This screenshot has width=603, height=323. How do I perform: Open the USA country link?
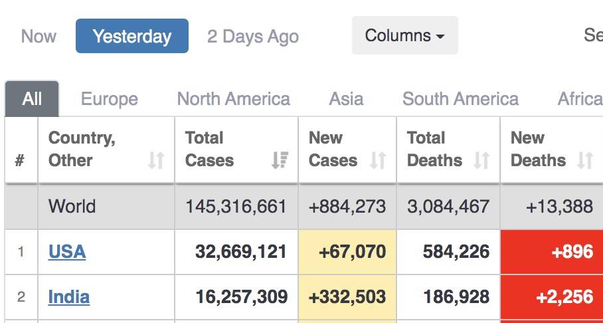point(67,252)
